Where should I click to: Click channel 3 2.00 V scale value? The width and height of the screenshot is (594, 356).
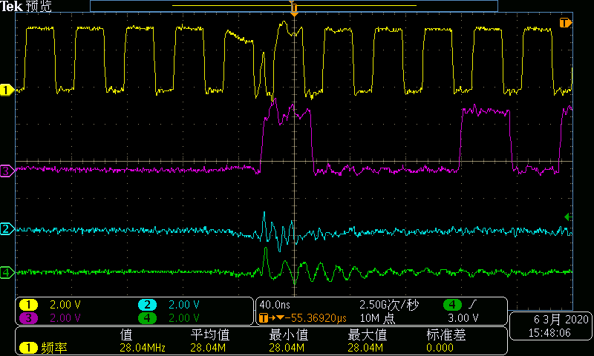65,317
